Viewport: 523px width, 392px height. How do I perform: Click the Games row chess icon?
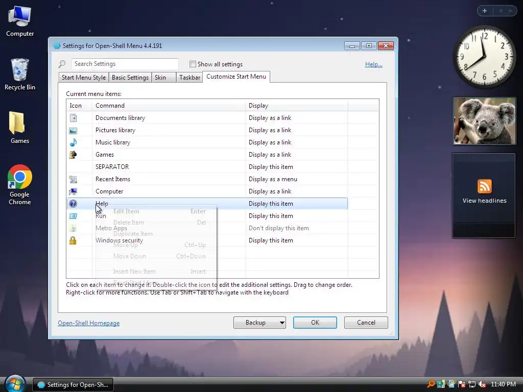(73, 155)
